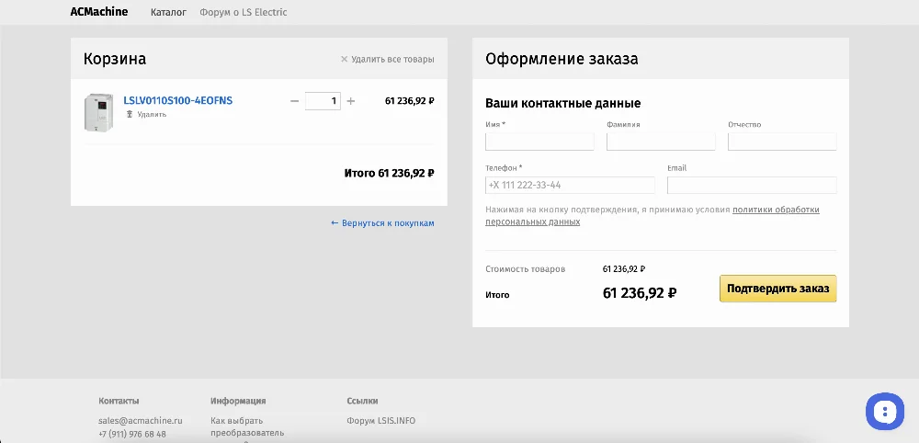Click the sales@acmachine.ru email link
This screenshot has height=443, width=919.
pyautogui.click(x=141, y=421)
